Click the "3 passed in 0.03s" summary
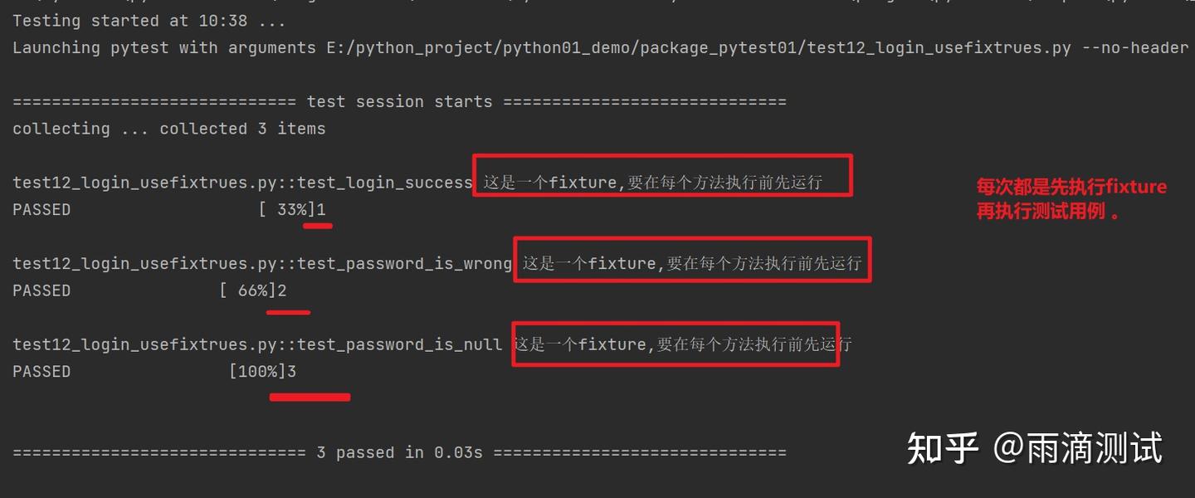This screenshot has width=1195, height=498. (x=399, y=453)
